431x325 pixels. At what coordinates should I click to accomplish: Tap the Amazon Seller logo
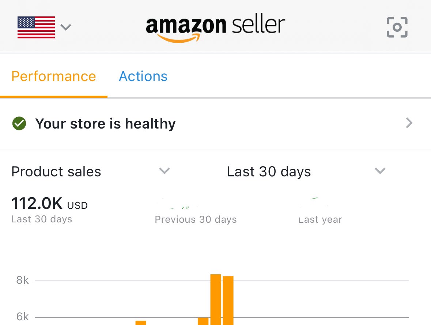(215, 28)
